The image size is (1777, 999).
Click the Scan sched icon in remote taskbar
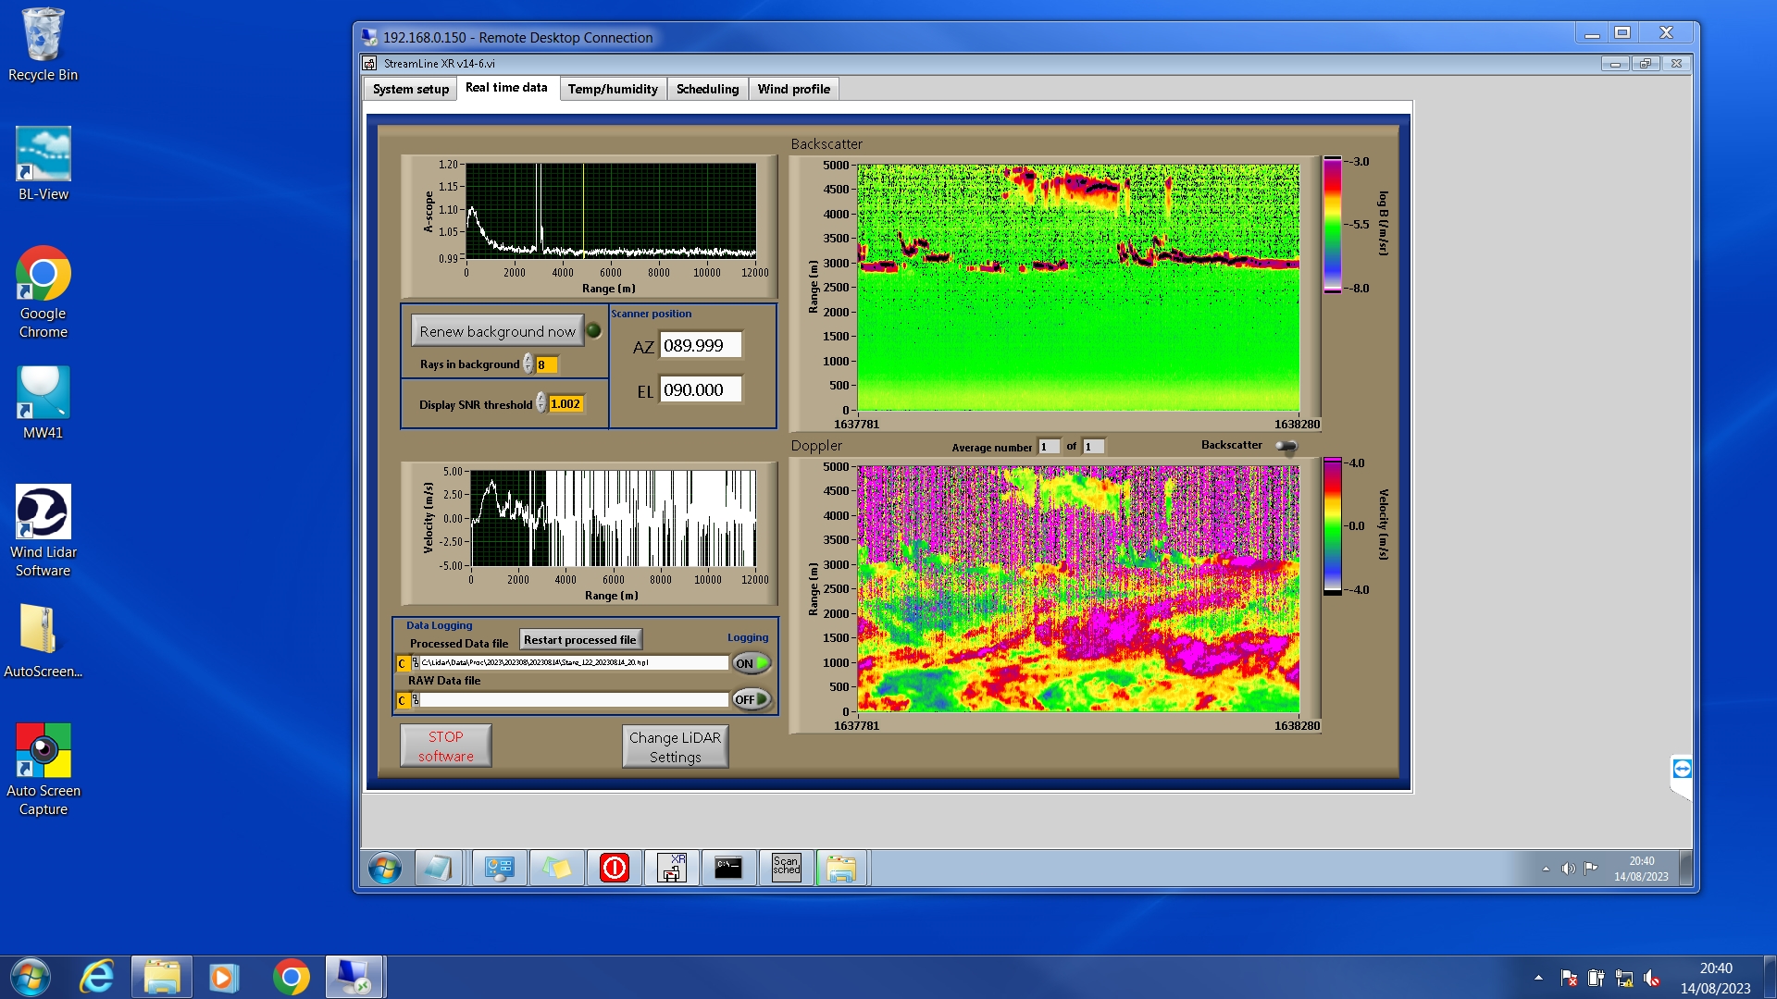(x=786, y=868)
